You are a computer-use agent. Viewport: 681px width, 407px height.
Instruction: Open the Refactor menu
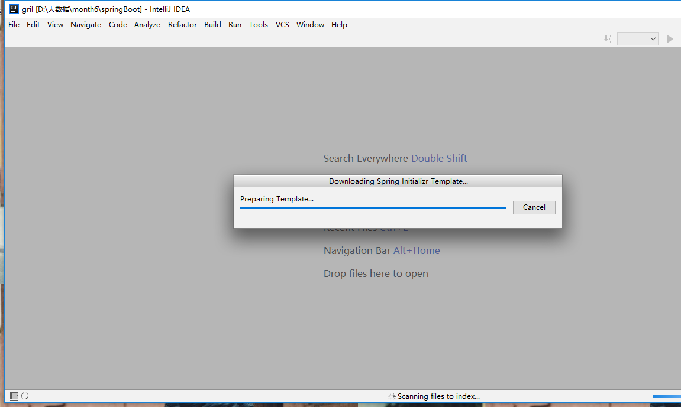tap(182, 25)
